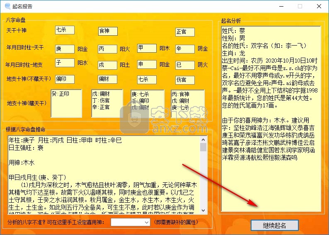The height and width of the screenshot is (235, 329).
Task: Click the 阳火 label beside 丙
Action: point(125,49)
